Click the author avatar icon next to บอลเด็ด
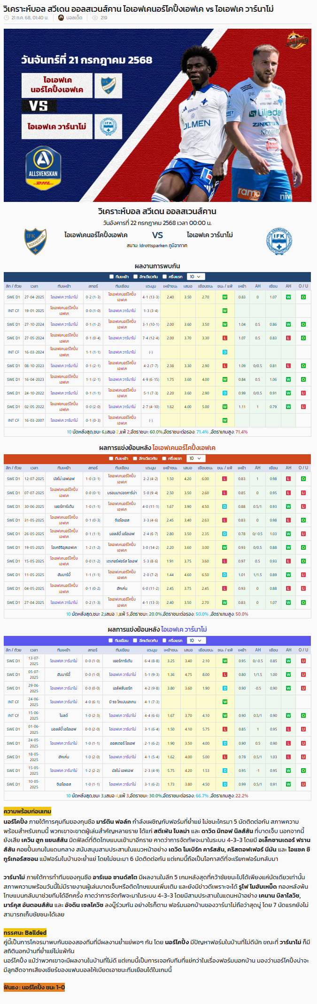Image resolution: width=317 pixels, height=1004 pixels. pos(61,17)
